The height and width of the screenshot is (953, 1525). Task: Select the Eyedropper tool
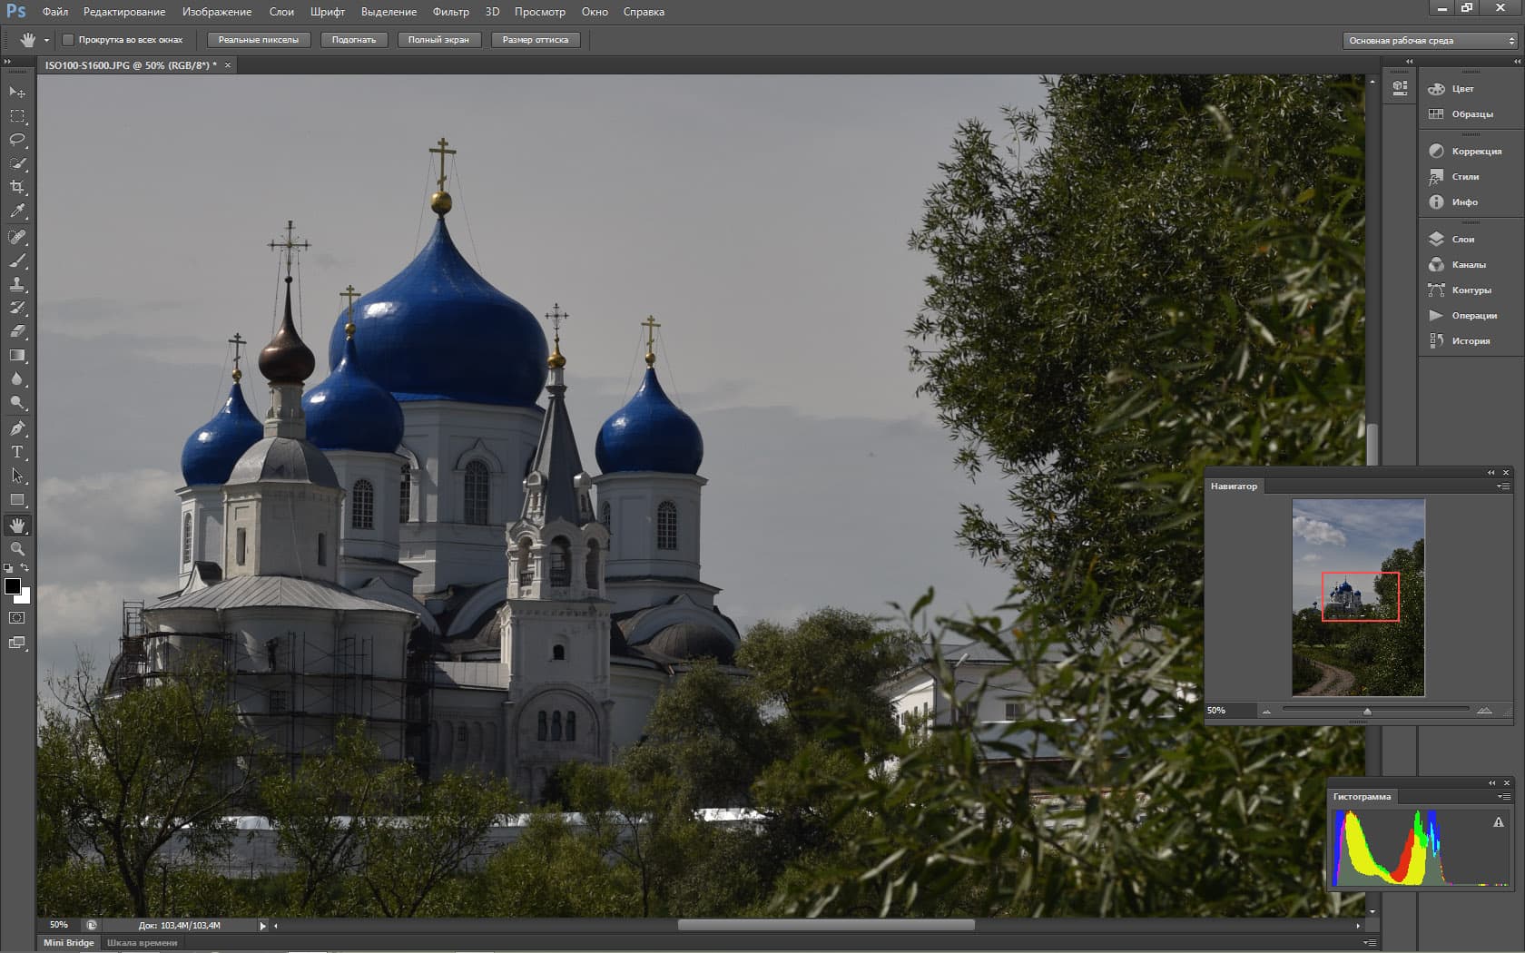(x=17, y=211)
